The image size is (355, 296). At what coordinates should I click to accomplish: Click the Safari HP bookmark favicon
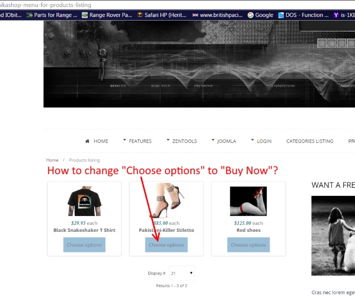[x=140, y=15]
